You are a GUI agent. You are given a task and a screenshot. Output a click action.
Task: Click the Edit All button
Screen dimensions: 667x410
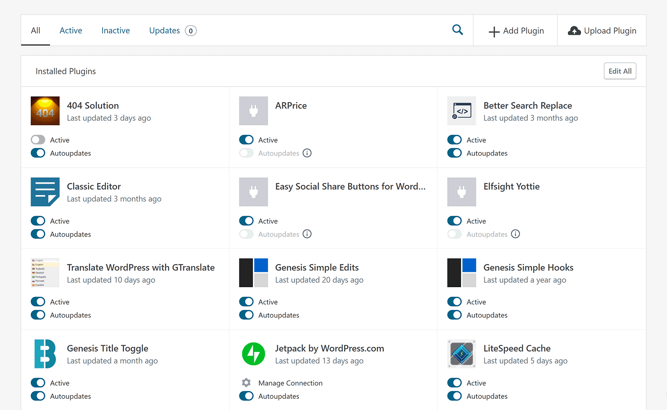[620, 71]
